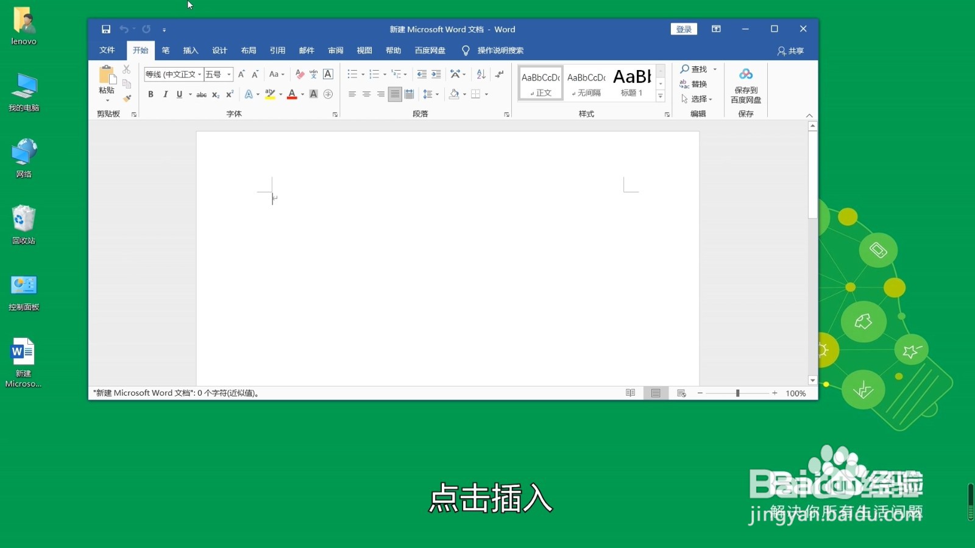Viewport: 975px width, 548px height.
Task: Show or hide paragraph marks
Action: (500, 74)
